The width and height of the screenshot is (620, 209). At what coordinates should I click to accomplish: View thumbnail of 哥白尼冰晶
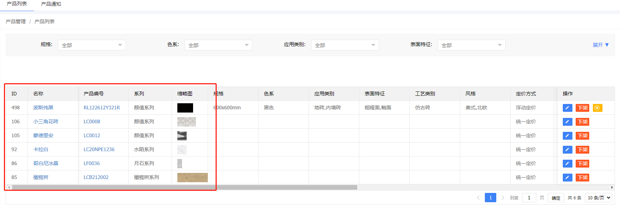[179, 164]
